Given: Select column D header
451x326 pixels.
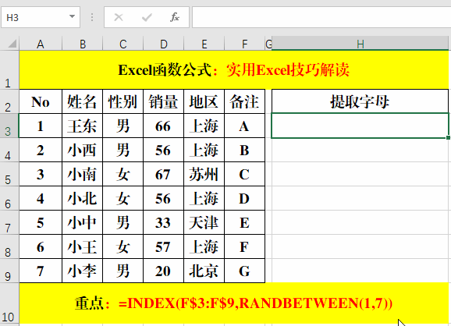Looking at the screenshot, I should pyautogui.click(x=164, y=44).
